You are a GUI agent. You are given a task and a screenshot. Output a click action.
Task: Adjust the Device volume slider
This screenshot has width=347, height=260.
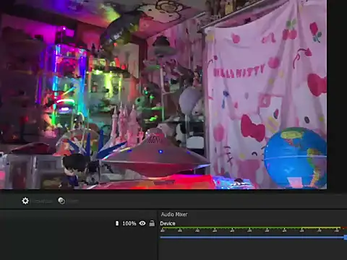tap(254, 238)
